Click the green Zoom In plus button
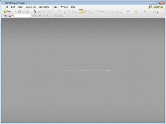 (154, 11)
